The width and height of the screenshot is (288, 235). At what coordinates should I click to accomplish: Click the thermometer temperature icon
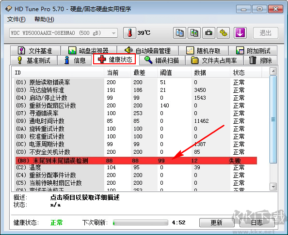pyautogui.click(x=129, y=33)
